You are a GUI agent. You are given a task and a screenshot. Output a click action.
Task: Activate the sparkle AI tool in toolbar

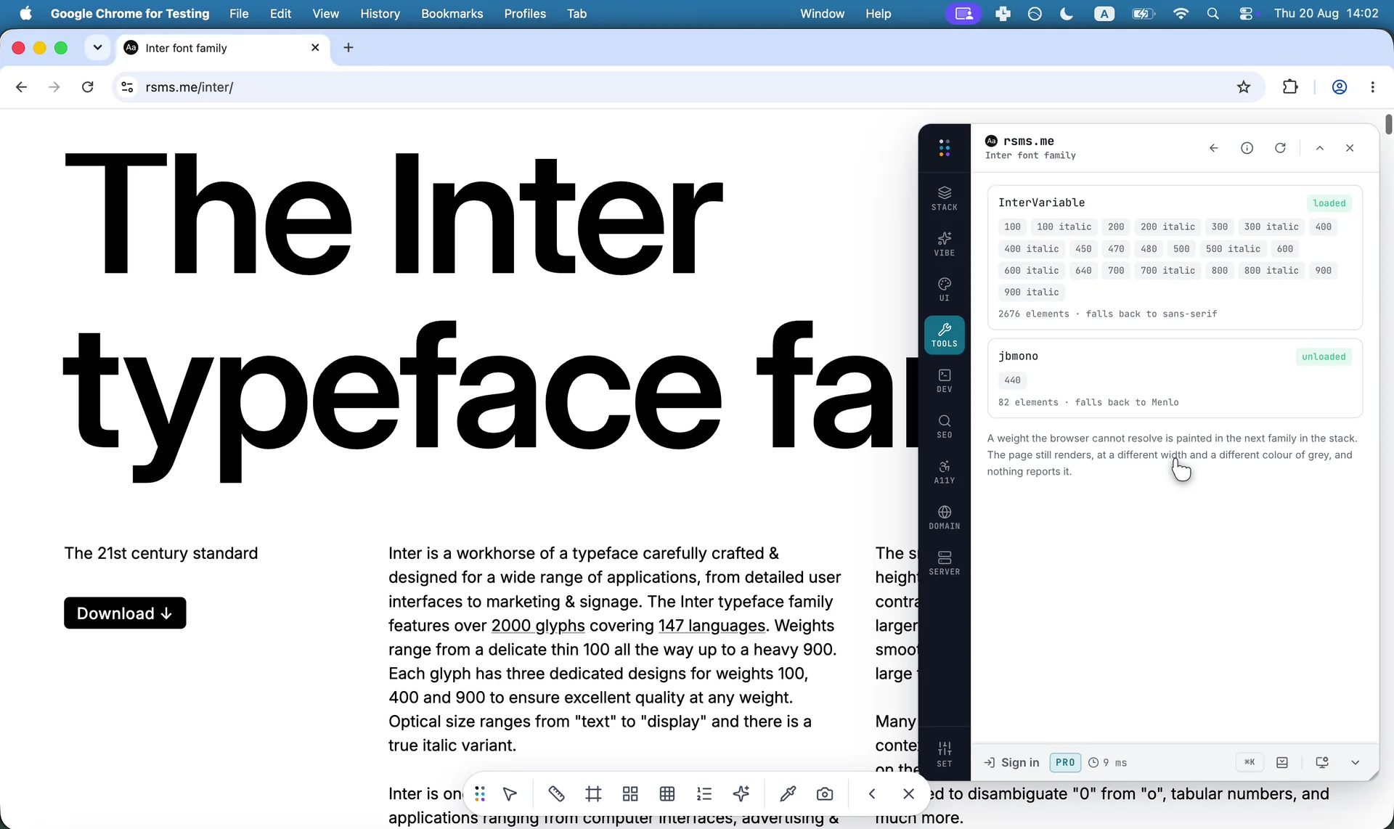point(741,793)
